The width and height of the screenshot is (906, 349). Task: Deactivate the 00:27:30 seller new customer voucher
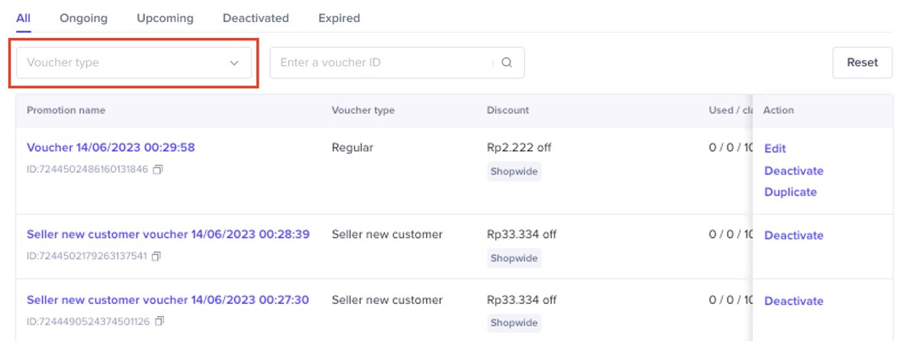[x=794, y=301]
